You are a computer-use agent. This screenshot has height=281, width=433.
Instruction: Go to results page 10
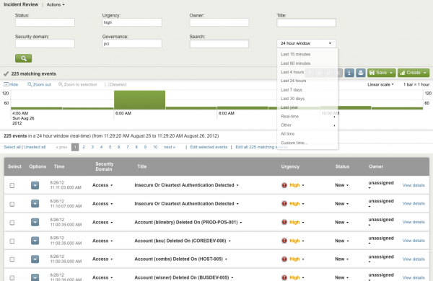155,147
